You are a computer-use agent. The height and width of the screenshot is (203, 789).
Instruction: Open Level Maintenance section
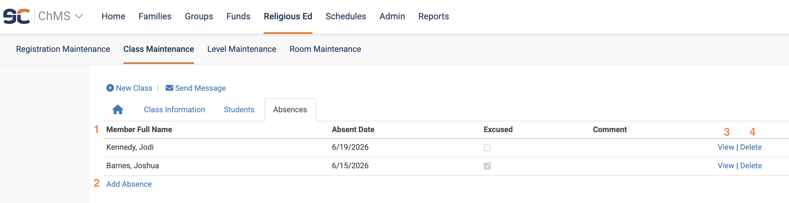pos(242,49)
